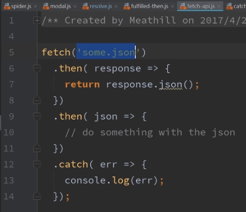246x212 pixels.
Task: Click the log method on line 13
Action: (121, 181)
